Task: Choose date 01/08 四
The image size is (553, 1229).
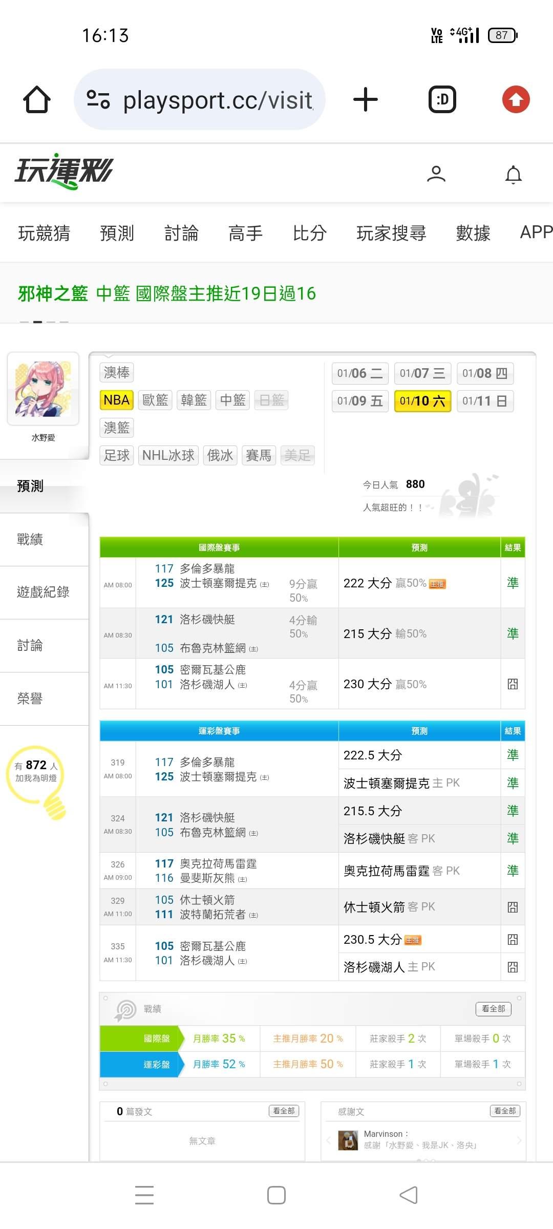Action: (485, 373)
